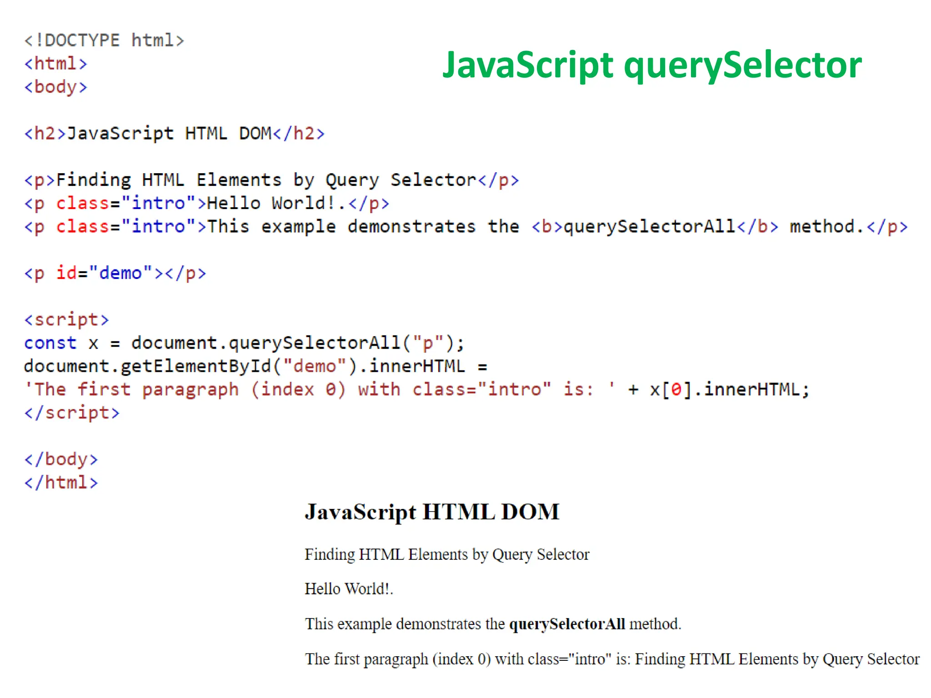
Task: Click the '<p id="demo"></p>' code line
Action: pos(115,274)
